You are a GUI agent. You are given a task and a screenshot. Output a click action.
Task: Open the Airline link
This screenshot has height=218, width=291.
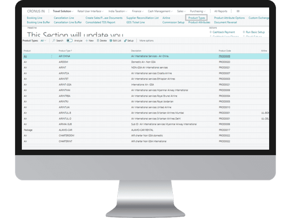coord(166,18)
